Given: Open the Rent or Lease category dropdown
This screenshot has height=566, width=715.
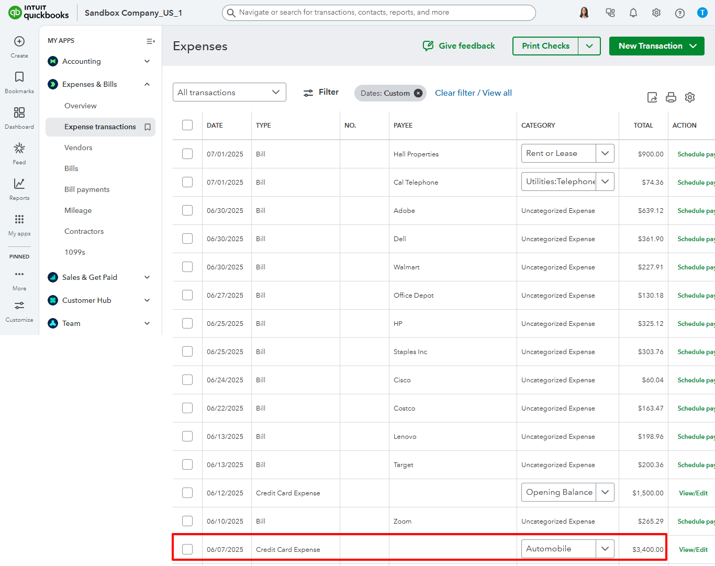Looking at the screenshot, I should [605, 153].
